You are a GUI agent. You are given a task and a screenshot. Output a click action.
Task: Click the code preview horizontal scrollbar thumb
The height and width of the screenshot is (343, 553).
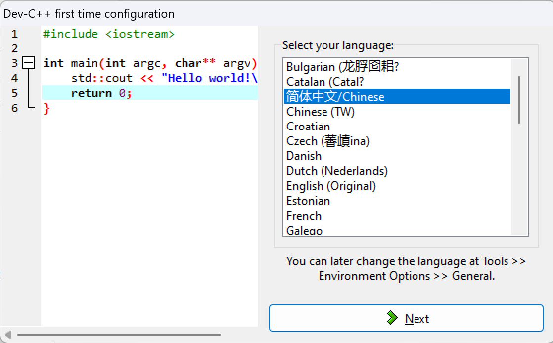119,335
